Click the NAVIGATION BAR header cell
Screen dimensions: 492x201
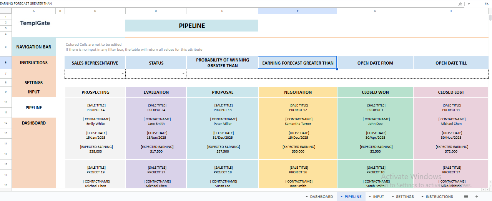[x=34, y=47]
